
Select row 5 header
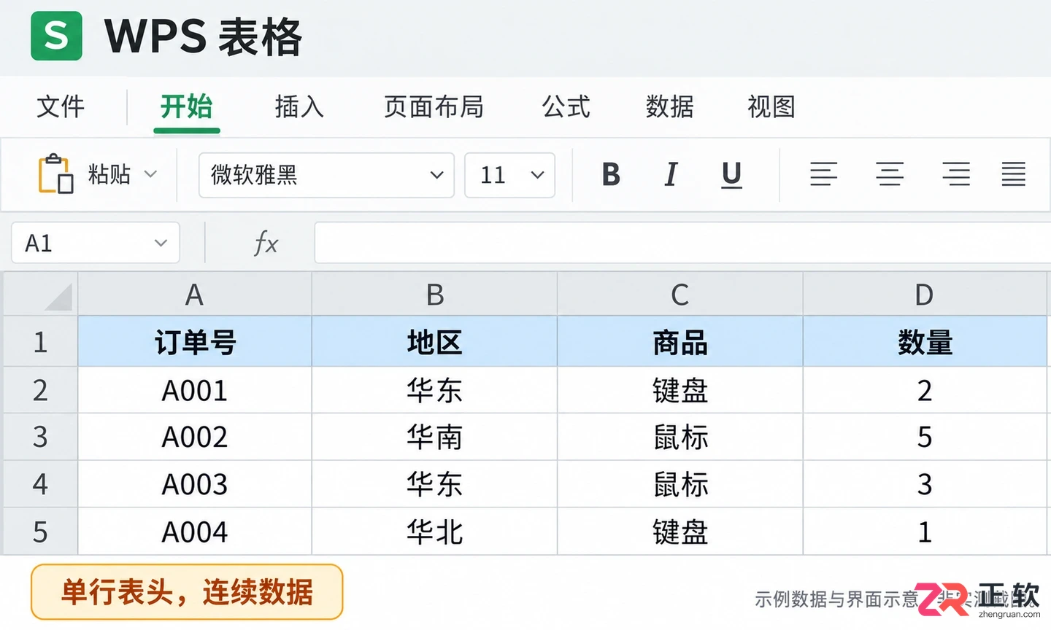40,532
